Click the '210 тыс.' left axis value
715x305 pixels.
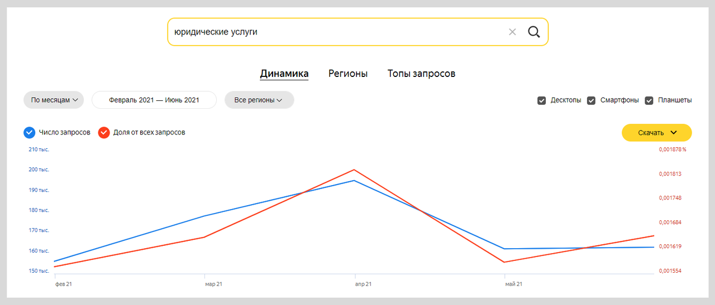click(39, 149)
